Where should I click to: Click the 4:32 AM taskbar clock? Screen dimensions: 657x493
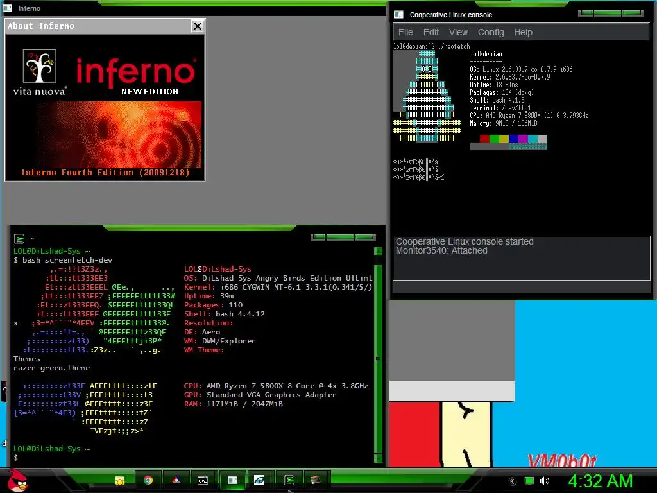[600, 481]
